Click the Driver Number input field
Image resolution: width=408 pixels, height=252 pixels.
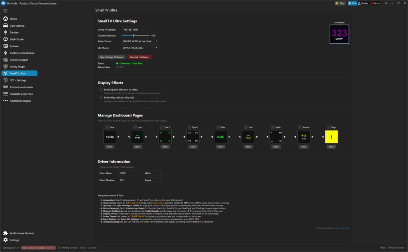(x=122, y=180)
